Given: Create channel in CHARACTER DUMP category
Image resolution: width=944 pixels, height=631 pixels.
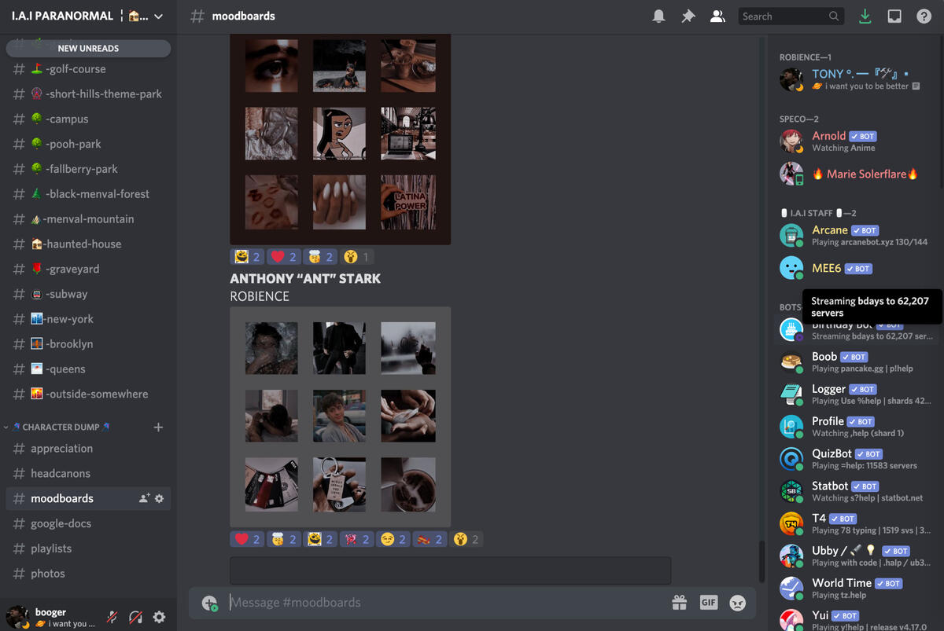Looking at the screenshot, I should pos(158,427).
